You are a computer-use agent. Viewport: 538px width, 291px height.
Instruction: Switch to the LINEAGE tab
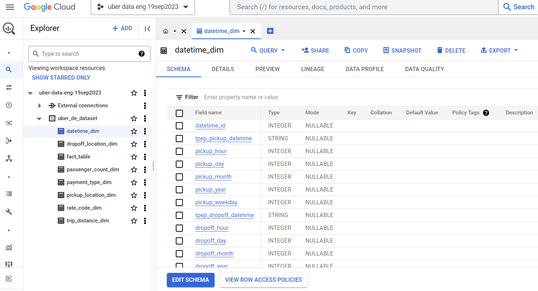point(312,69)
